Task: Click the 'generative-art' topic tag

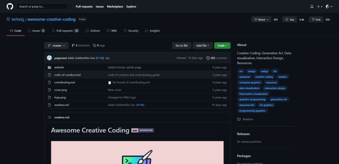Action: tap(279, 100)
